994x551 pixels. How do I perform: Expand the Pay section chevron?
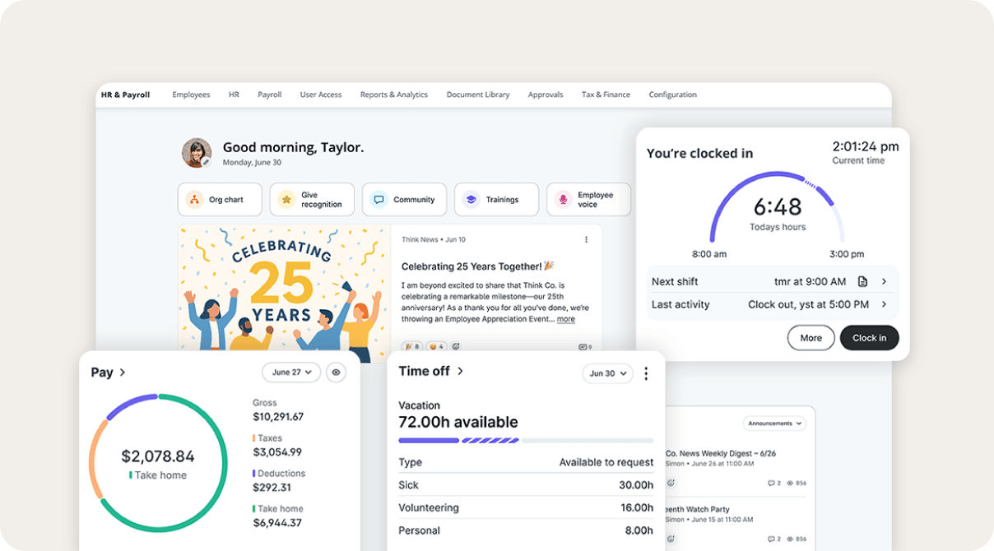(123, 373)
